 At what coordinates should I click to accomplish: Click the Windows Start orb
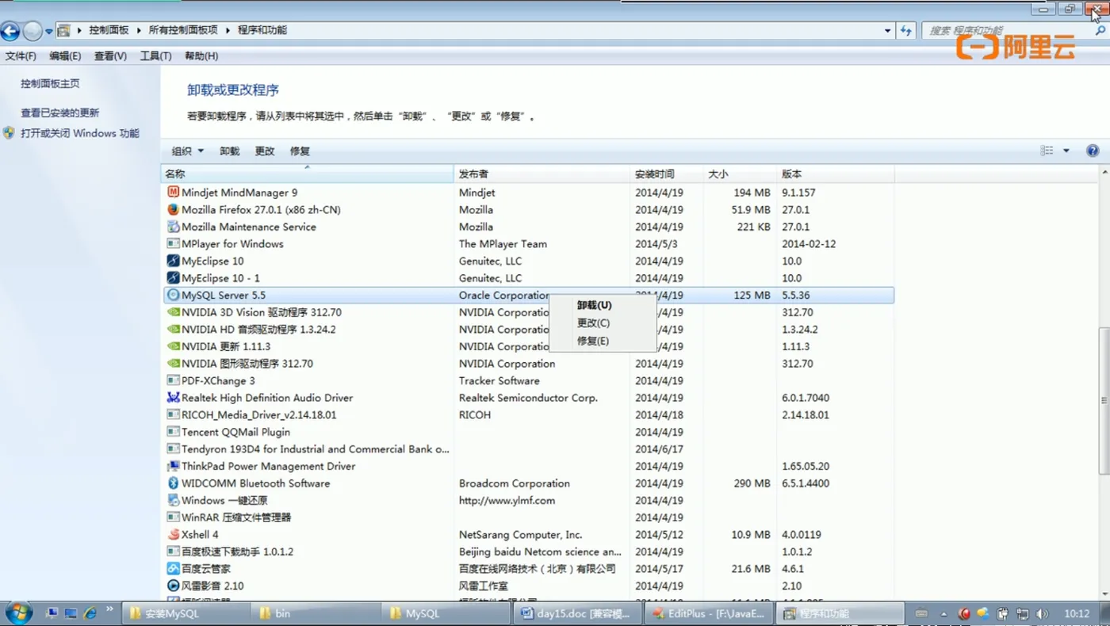coord(19,613)
